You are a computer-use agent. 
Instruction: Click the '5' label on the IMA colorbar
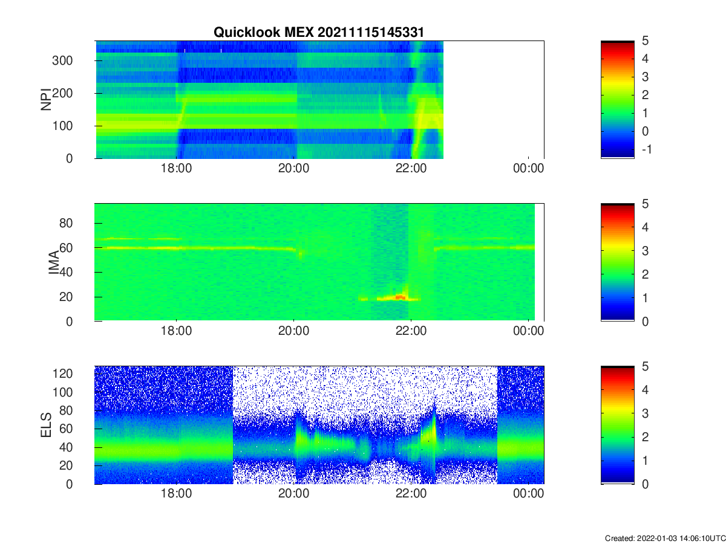(645, 204)
